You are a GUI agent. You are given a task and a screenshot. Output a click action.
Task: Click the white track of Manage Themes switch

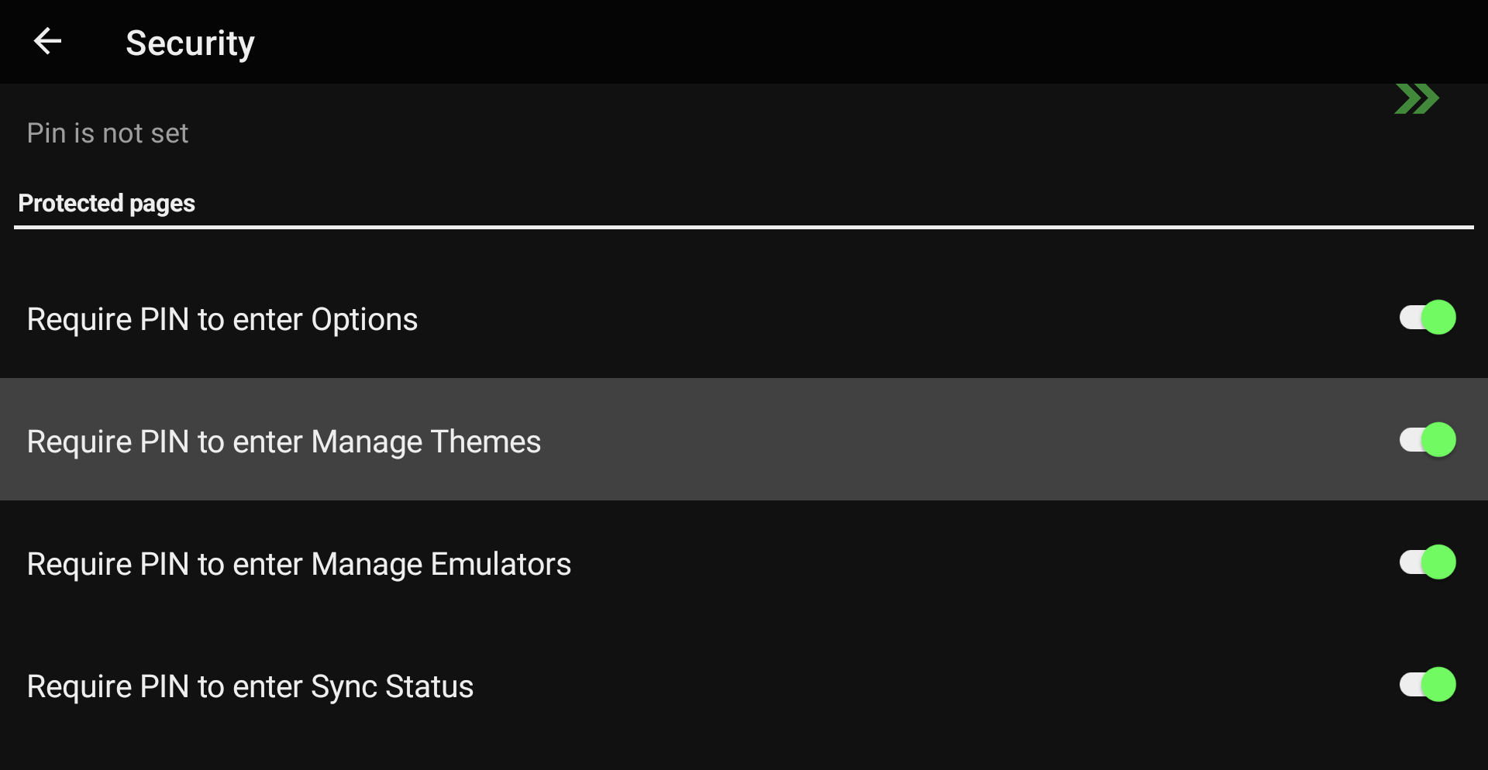pos(1410,440)
